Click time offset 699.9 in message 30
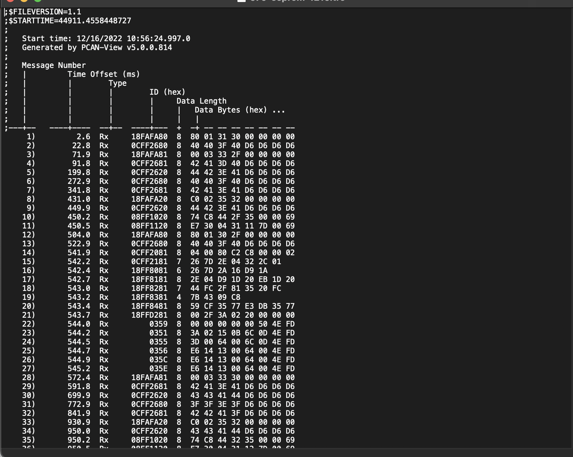Image resolution: width=573 pixels, height=457 pixels. pos(79,396)
